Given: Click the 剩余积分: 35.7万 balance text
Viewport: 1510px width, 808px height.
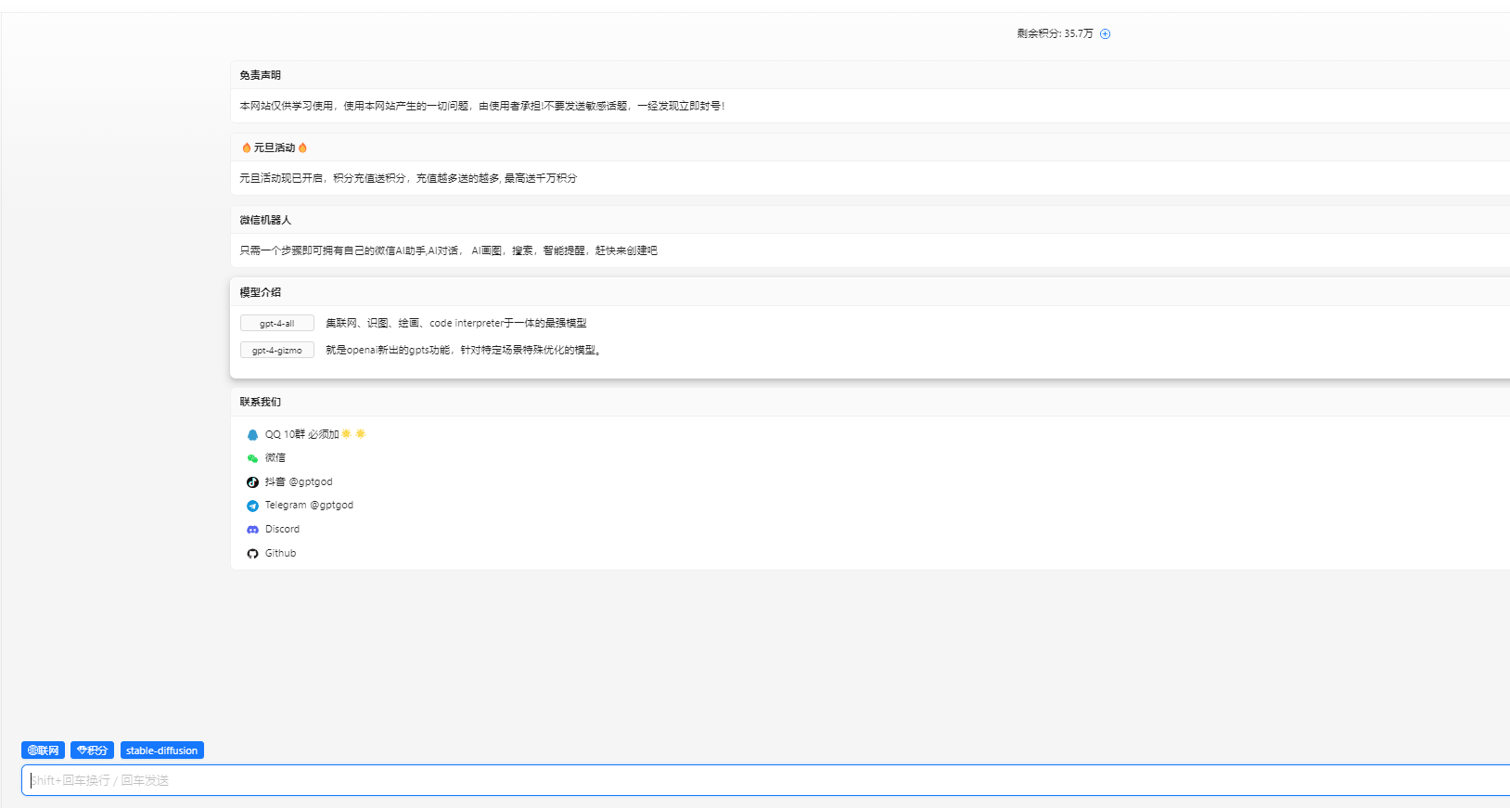Looking at the screenshot, I should pyautogui.click(x=1055, y=33).
